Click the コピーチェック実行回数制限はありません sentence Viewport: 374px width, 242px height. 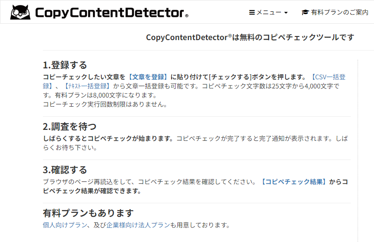coord(105,104)
